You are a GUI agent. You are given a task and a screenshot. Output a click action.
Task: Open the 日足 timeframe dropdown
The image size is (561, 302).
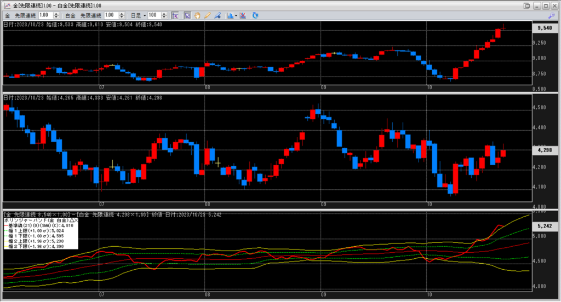tap(144, 15)
